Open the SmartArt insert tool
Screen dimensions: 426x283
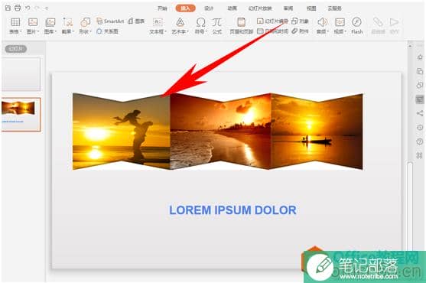coord(110,21)
